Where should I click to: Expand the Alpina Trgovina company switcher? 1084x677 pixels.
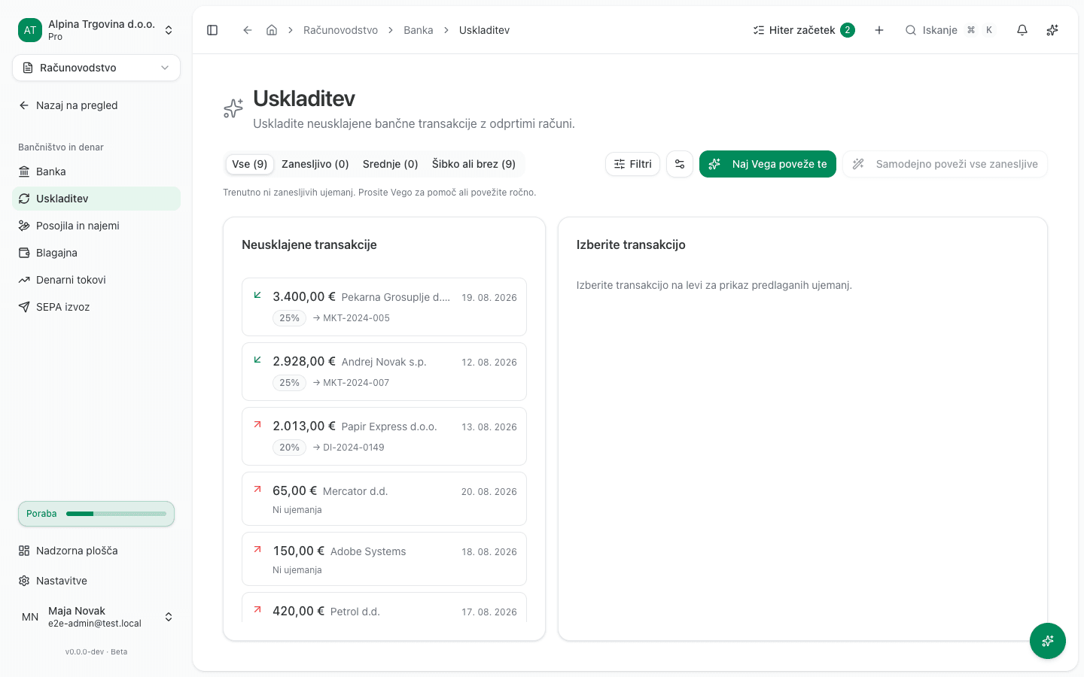point(96,30)
